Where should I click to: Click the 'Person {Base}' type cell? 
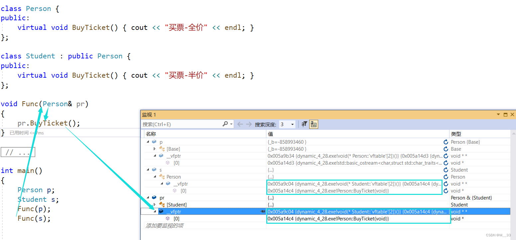click(x=465, y=142)
